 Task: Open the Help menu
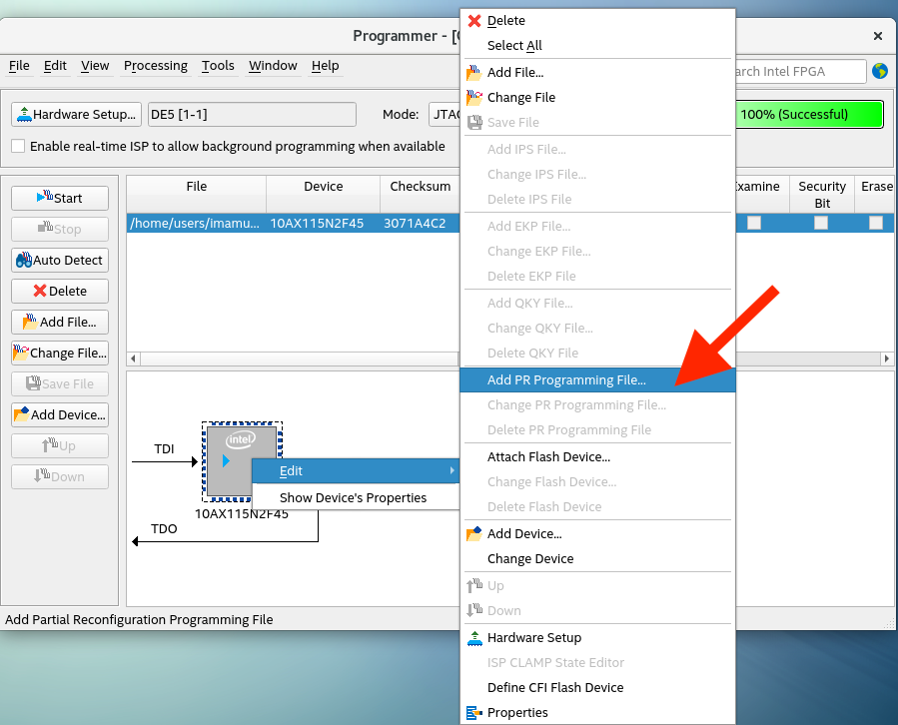click(326, 66)
